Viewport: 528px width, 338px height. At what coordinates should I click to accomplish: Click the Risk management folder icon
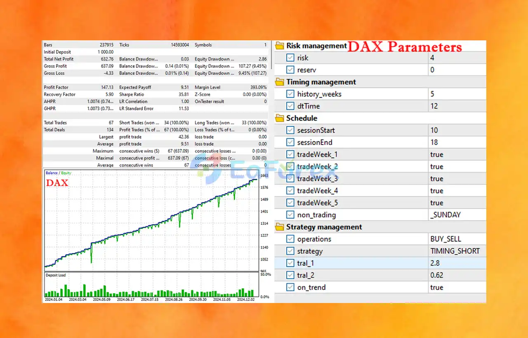coord(280,46)
